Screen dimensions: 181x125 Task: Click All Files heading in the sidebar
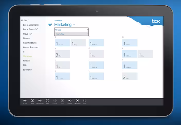pyautogui.click(x=24, y=20)
